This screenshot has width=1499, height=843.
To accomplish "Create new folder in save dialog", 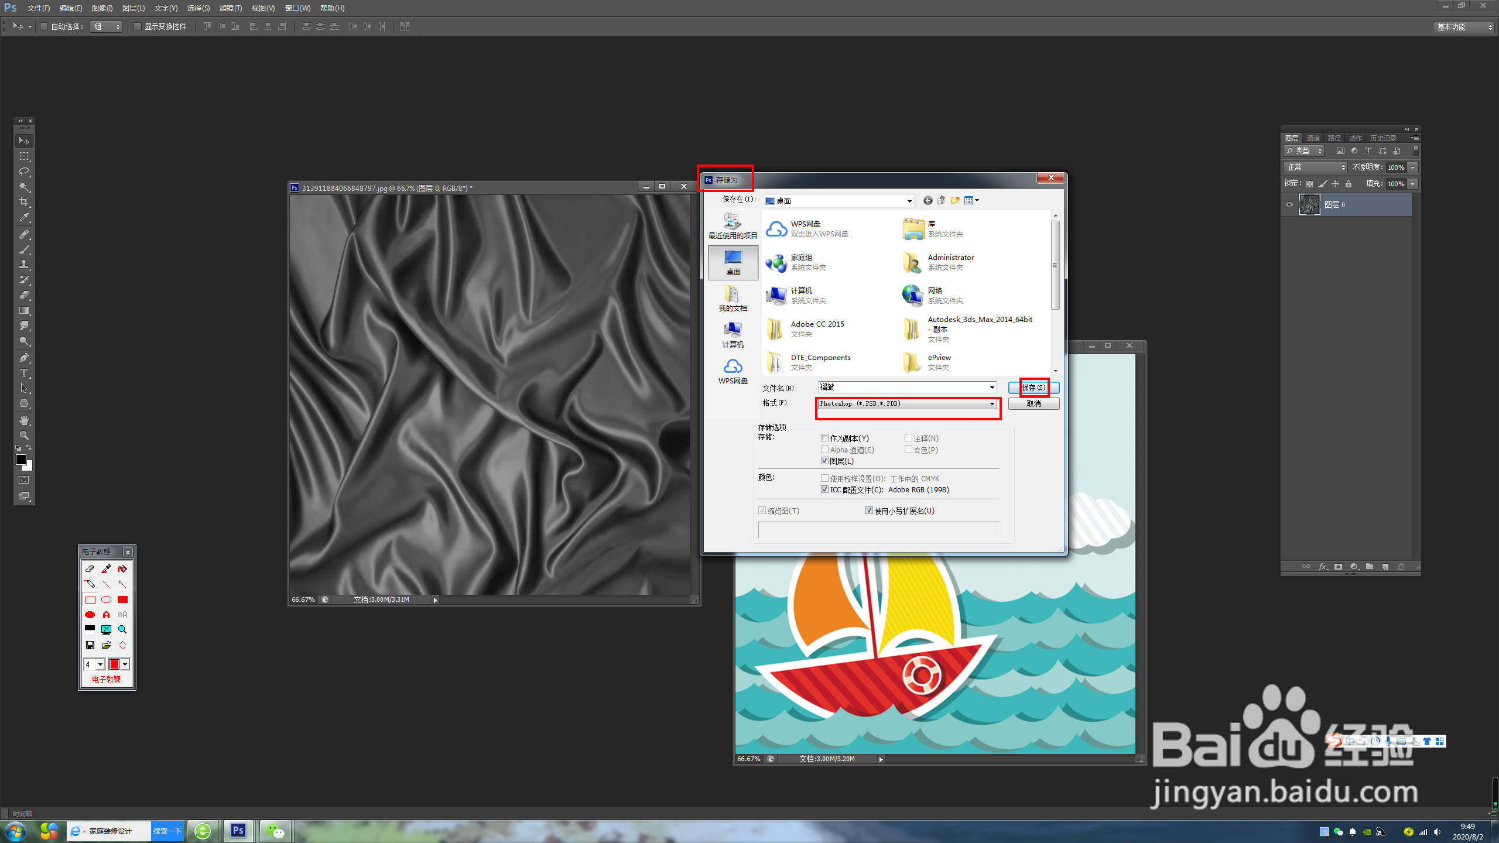I will click(955, 201).
